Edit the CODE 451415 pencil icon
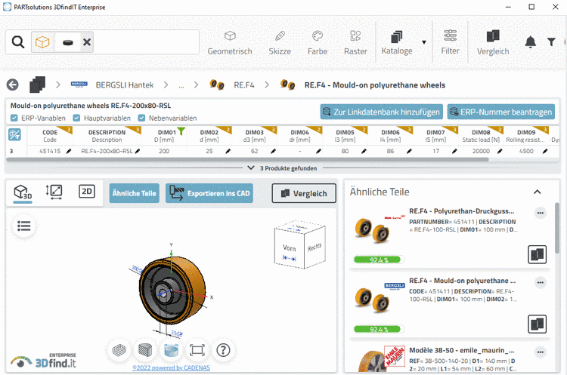Screen dimensions: 567x375 [x=69, y=151]
